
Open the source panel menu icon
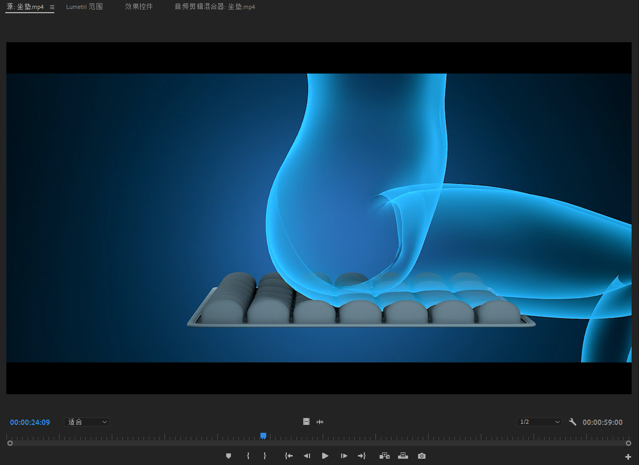tap(52, 7)
